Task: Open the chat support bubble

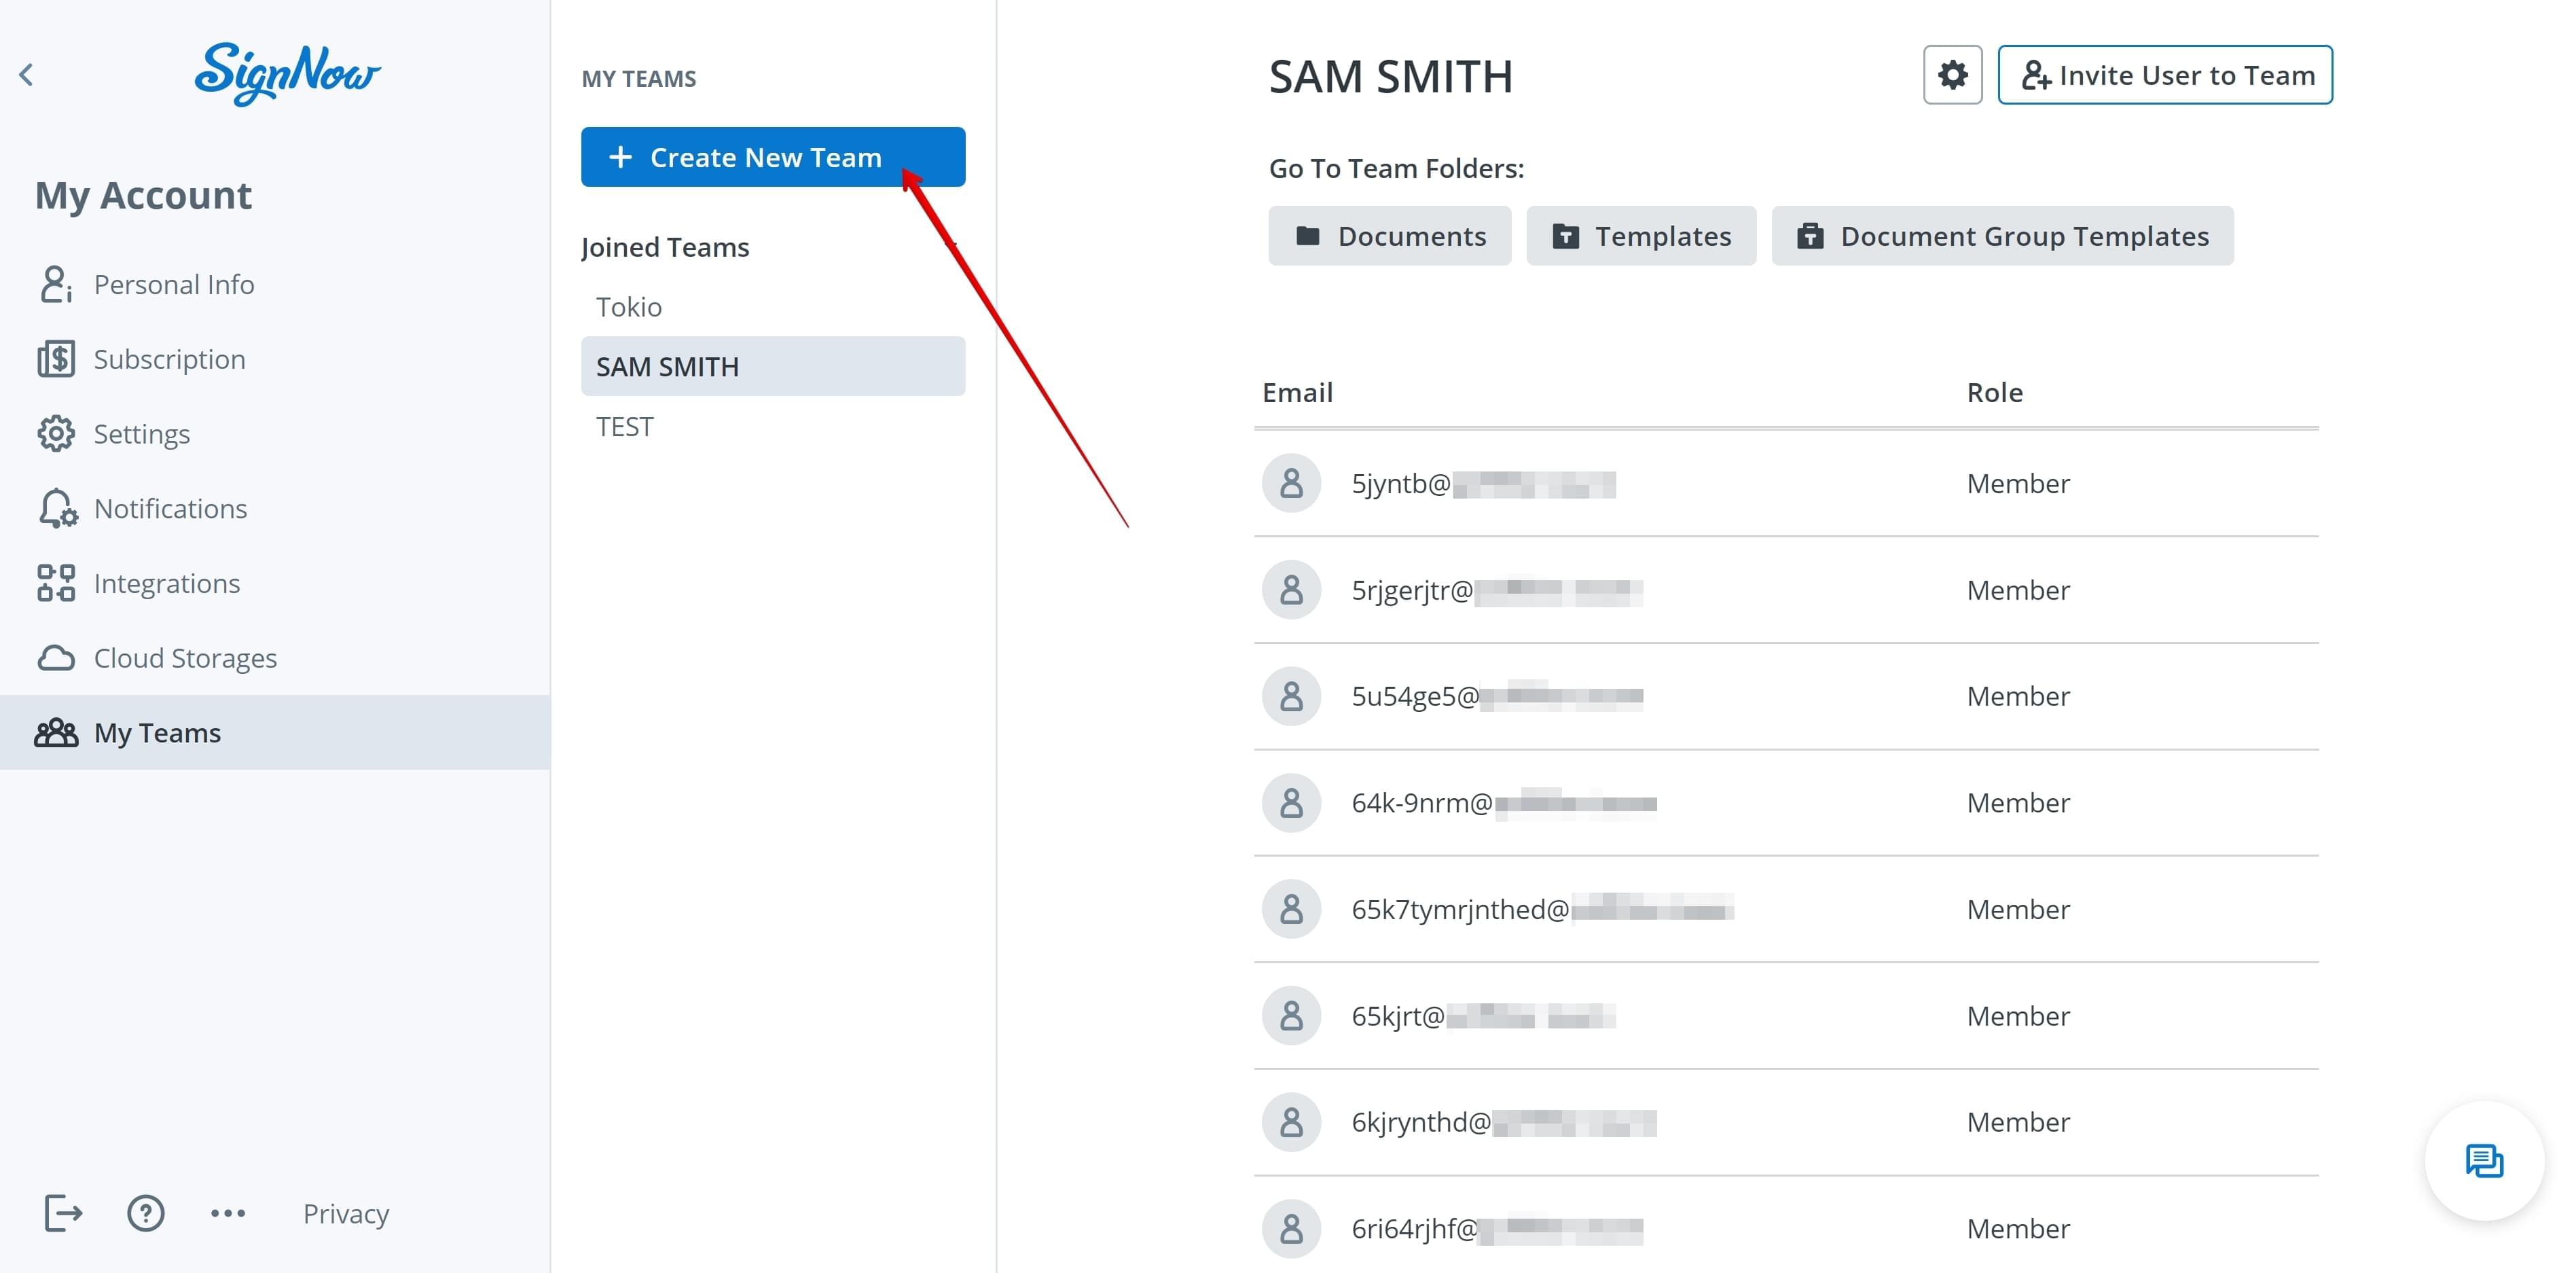Action: [x=2484, y=1161]
